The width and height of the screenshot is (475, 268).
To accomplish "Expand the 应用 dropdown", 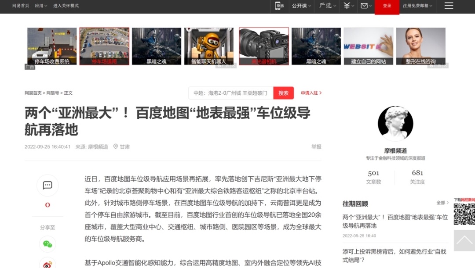I will 41,6.
